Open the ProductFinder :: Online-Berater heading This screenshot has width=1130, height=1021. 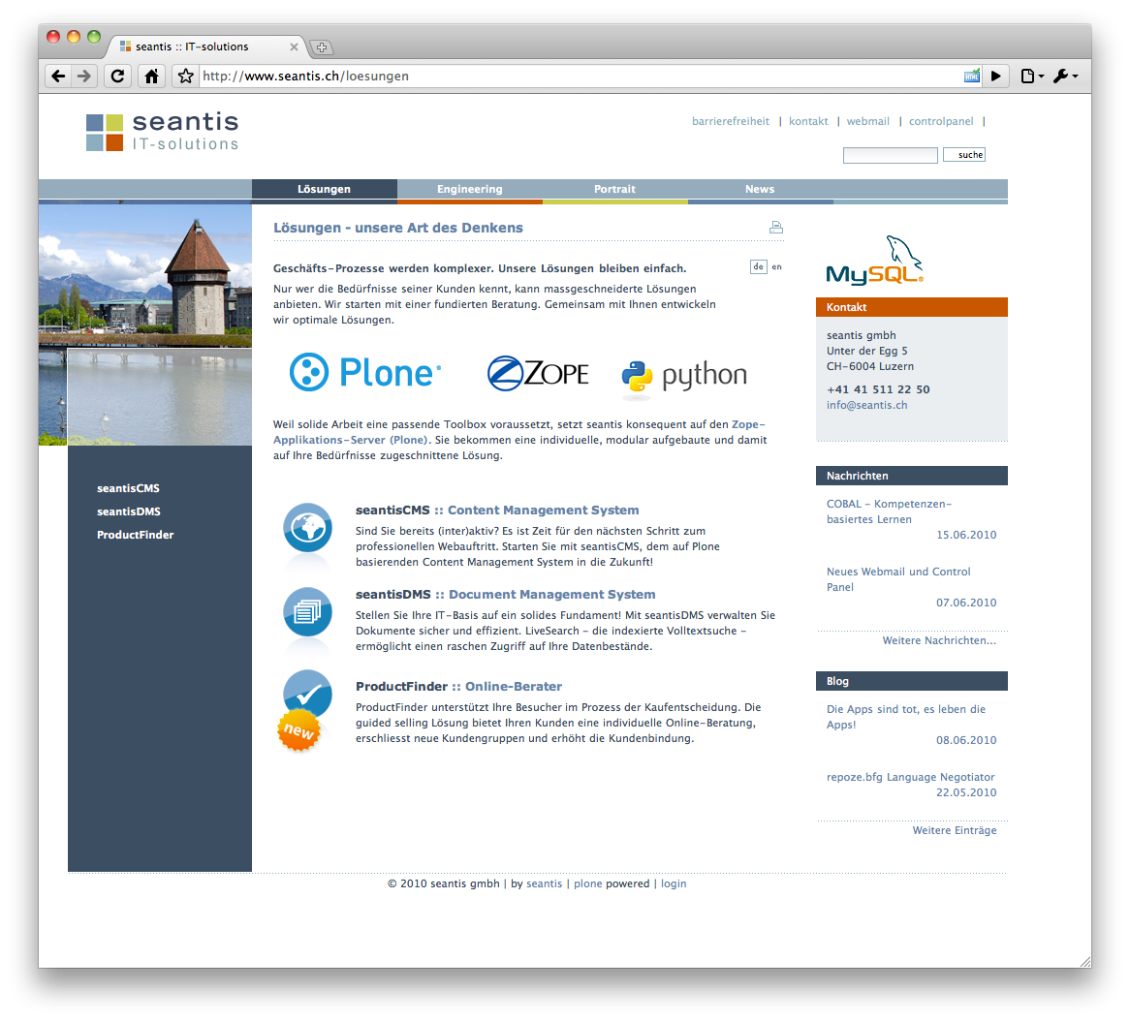click(x=458, y=687)
